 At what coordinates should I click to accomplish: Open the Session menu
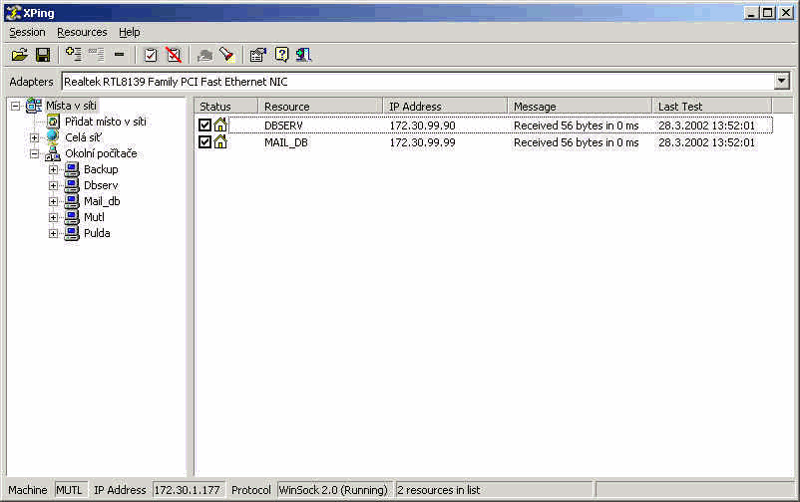(x=27, y=32)
